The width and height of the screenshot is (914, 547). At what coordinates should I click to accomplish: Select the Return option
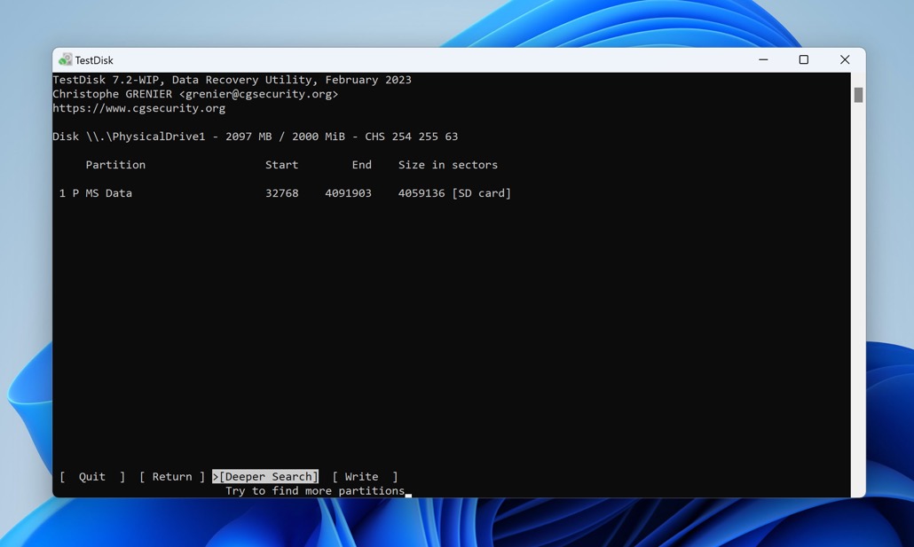pos(172,476)
